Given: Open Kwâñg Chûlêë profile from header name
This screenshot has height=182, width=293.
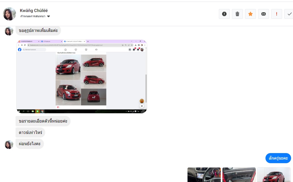Looking at the screenshot, I should pyautogui.click(x=34, y=11).
